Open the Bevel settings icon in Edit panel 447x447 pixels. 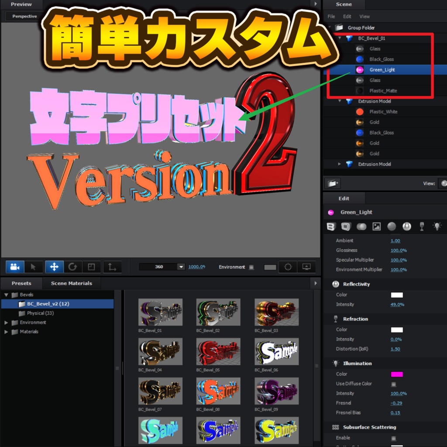[330, 227]
